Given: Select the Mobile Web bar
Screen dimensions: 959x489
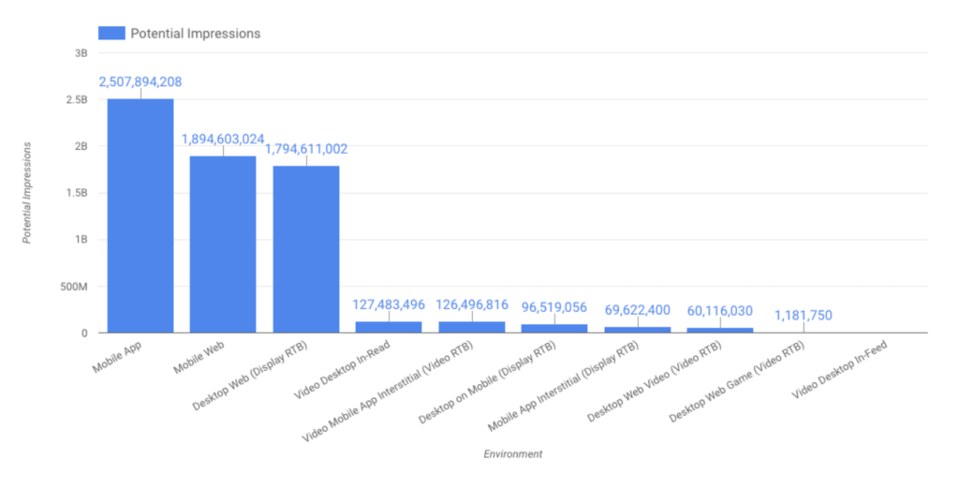Looking at the screenshot, I should tap(223, 244).
